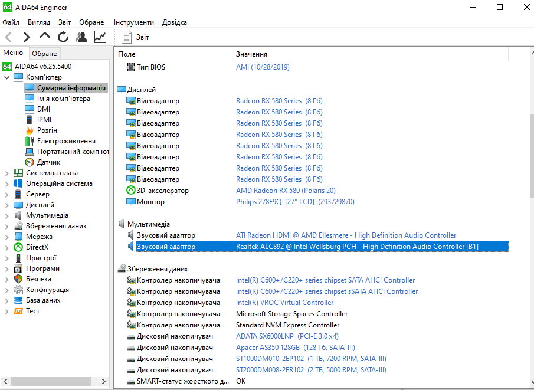Expand the Конфігурація tree node
534x390 pixels.
tap(7, 290)
